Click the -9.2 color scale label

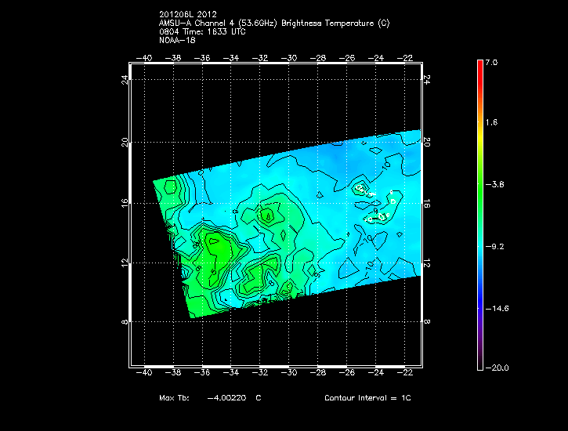[x=495, y=246]
